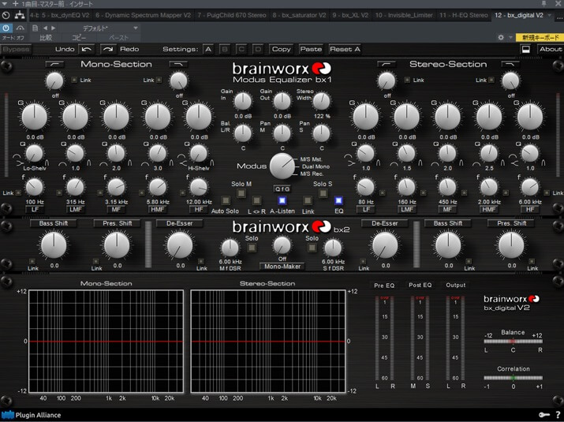Click the Balance meter strip

click(x=513, y=341)
